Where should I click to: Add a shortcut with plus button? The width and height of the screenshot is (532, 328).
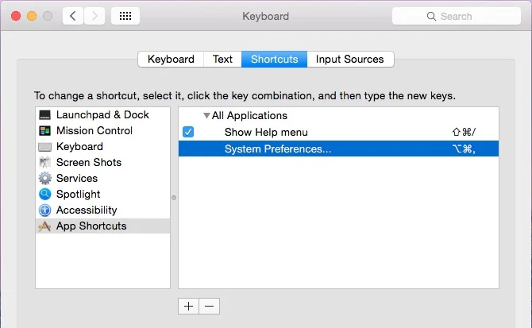[189, 307]
